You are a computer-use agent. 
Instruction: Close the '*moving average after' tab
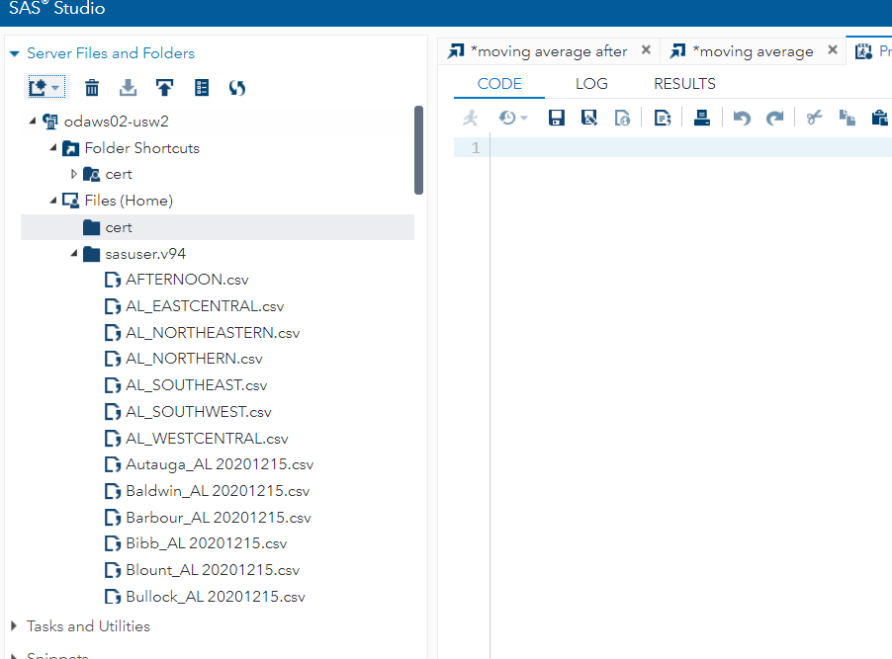(x=646, y=50)
